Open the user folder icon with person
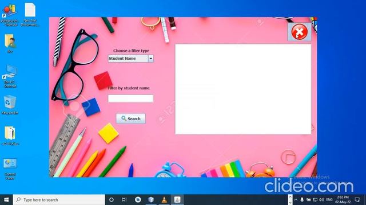Viewport: 366px width, 205px height. coord(10,43)
